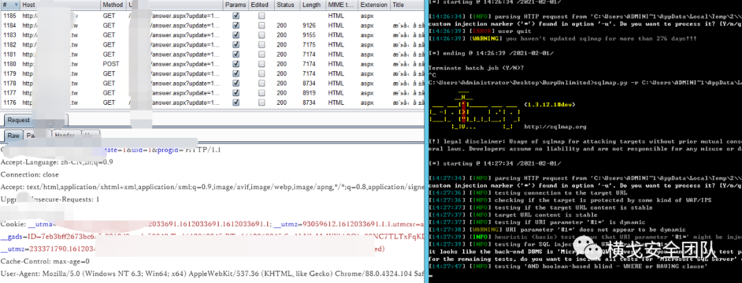Screen dimensions: 742x283
Task: Click the Accept: text/html header line
Action: 212,187
